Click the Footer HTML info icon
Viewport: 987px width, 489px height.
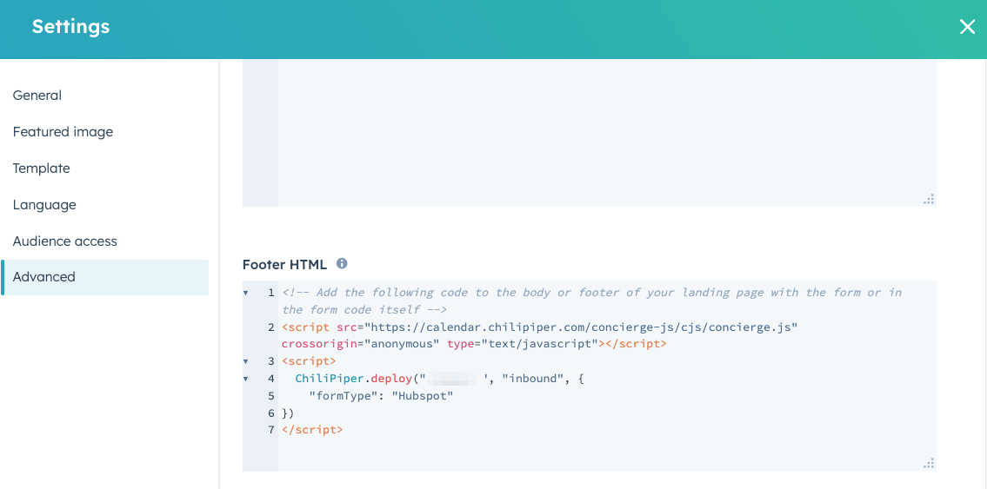pyautogui.click(x=342, y=263)
